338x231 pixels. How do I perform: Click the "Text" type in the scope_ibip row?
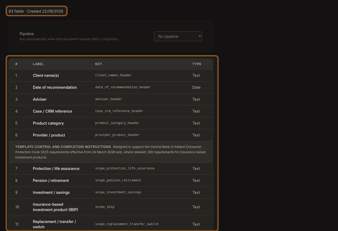click(196, 207)
